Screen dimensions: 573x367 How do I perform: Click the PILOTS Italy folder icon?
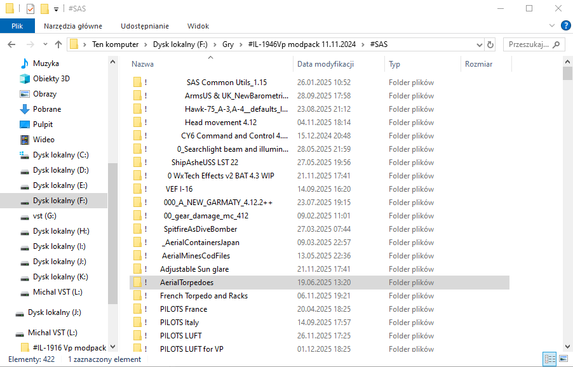[x=137, y=323]
